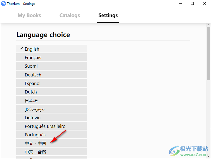Select the Português language option
Image resolution: width=211 pixels, height=159 pixels.
(52, 134)
